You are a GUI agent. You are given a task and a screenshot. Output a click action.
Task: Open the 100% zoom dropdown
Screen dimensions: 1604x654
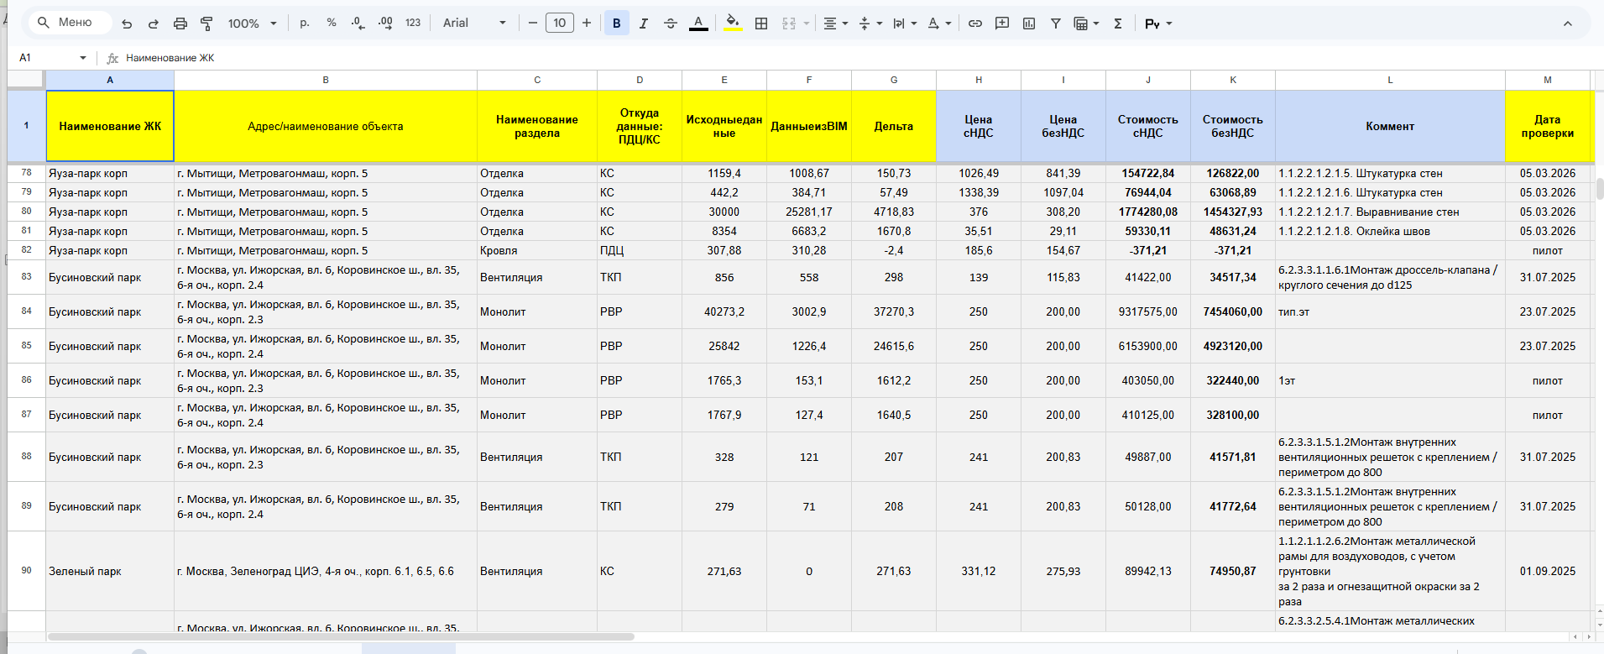[252, 24]
